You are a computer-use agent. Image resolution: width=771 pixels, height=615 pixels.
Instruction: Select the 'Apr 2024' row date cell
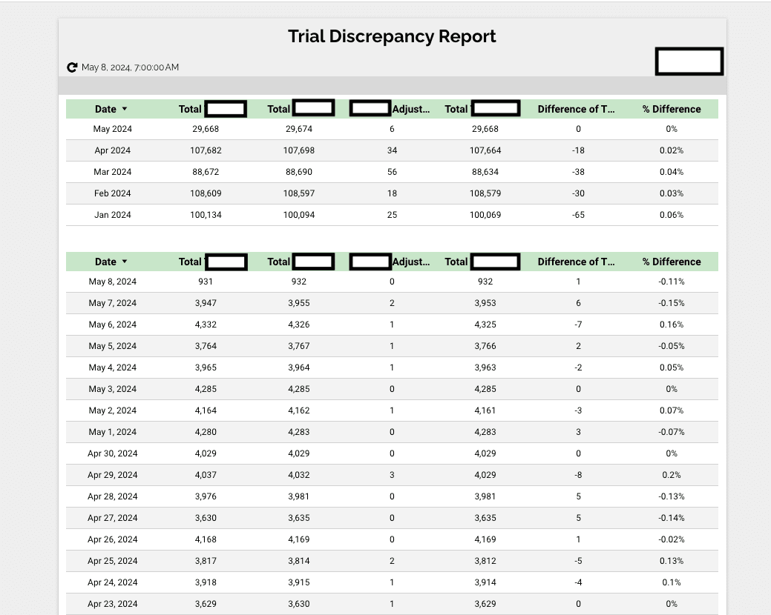113,150
